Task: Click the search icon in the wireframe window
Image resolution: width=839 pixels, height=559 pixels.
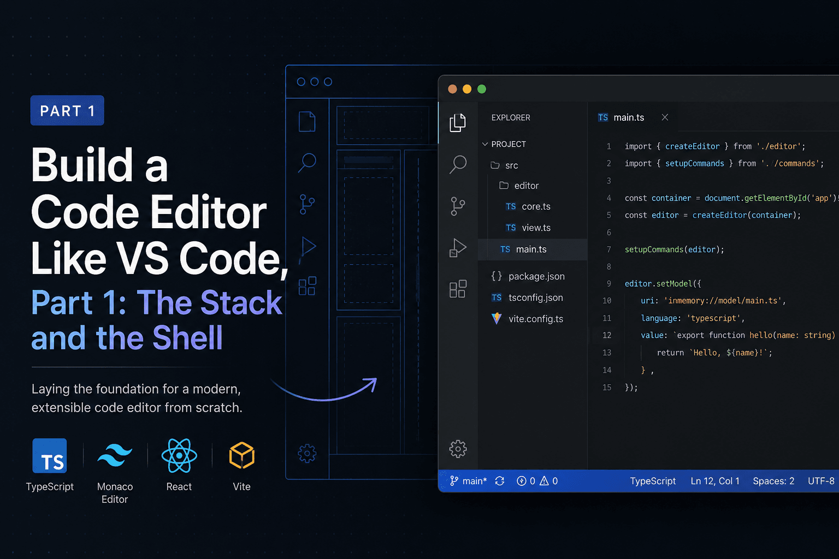Action: [307, 163]
